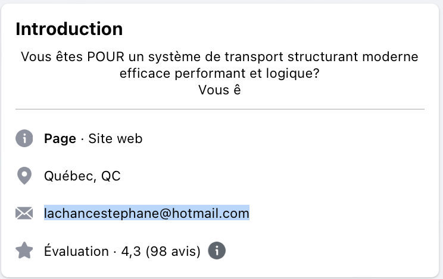Screen dimensions: 443x279
Task: Click the envelope email icon
Action: coord(24,213)
